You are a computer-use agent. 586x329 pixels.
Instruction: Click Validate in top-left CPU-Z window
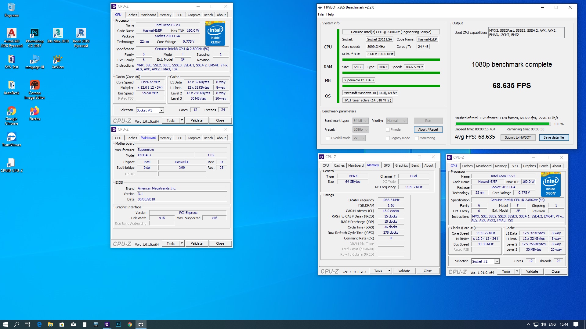197,120
